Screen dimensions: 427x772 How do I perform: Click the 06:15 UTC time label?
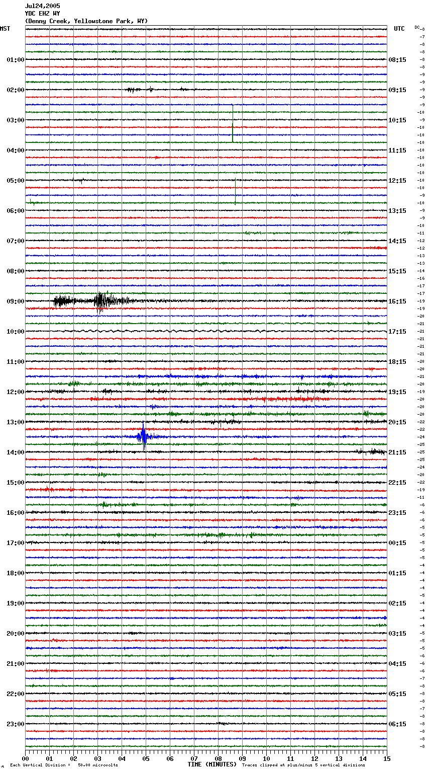click(397, 724)
